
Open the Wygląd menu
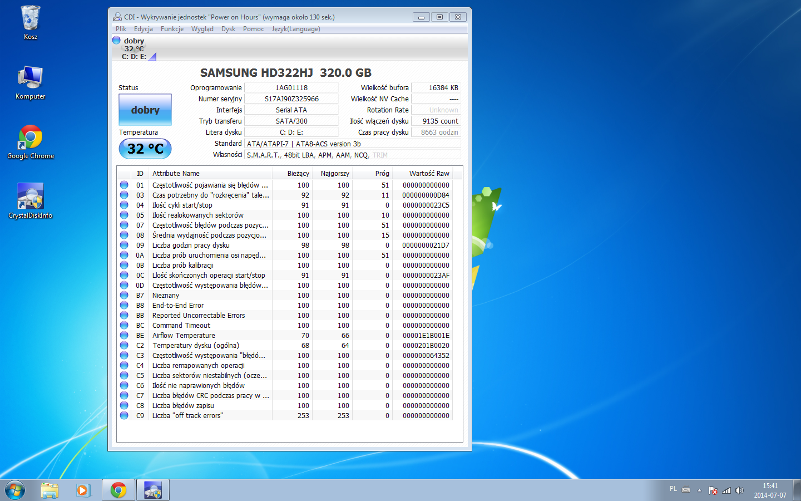tap(202, 29)
